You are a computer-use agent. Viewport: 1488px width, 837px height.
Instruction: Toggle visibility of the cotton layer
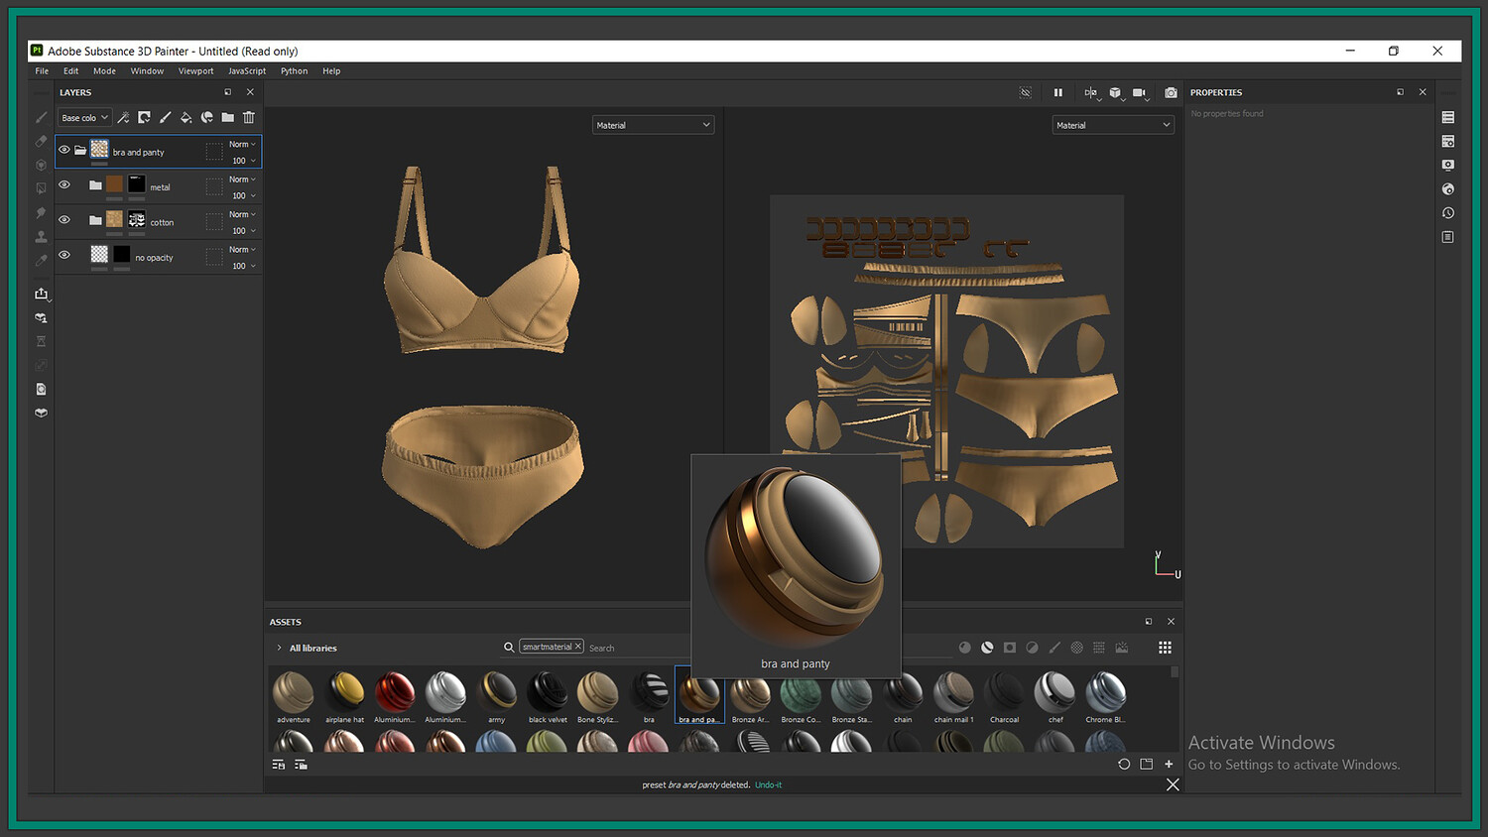[x=64, y=220]
